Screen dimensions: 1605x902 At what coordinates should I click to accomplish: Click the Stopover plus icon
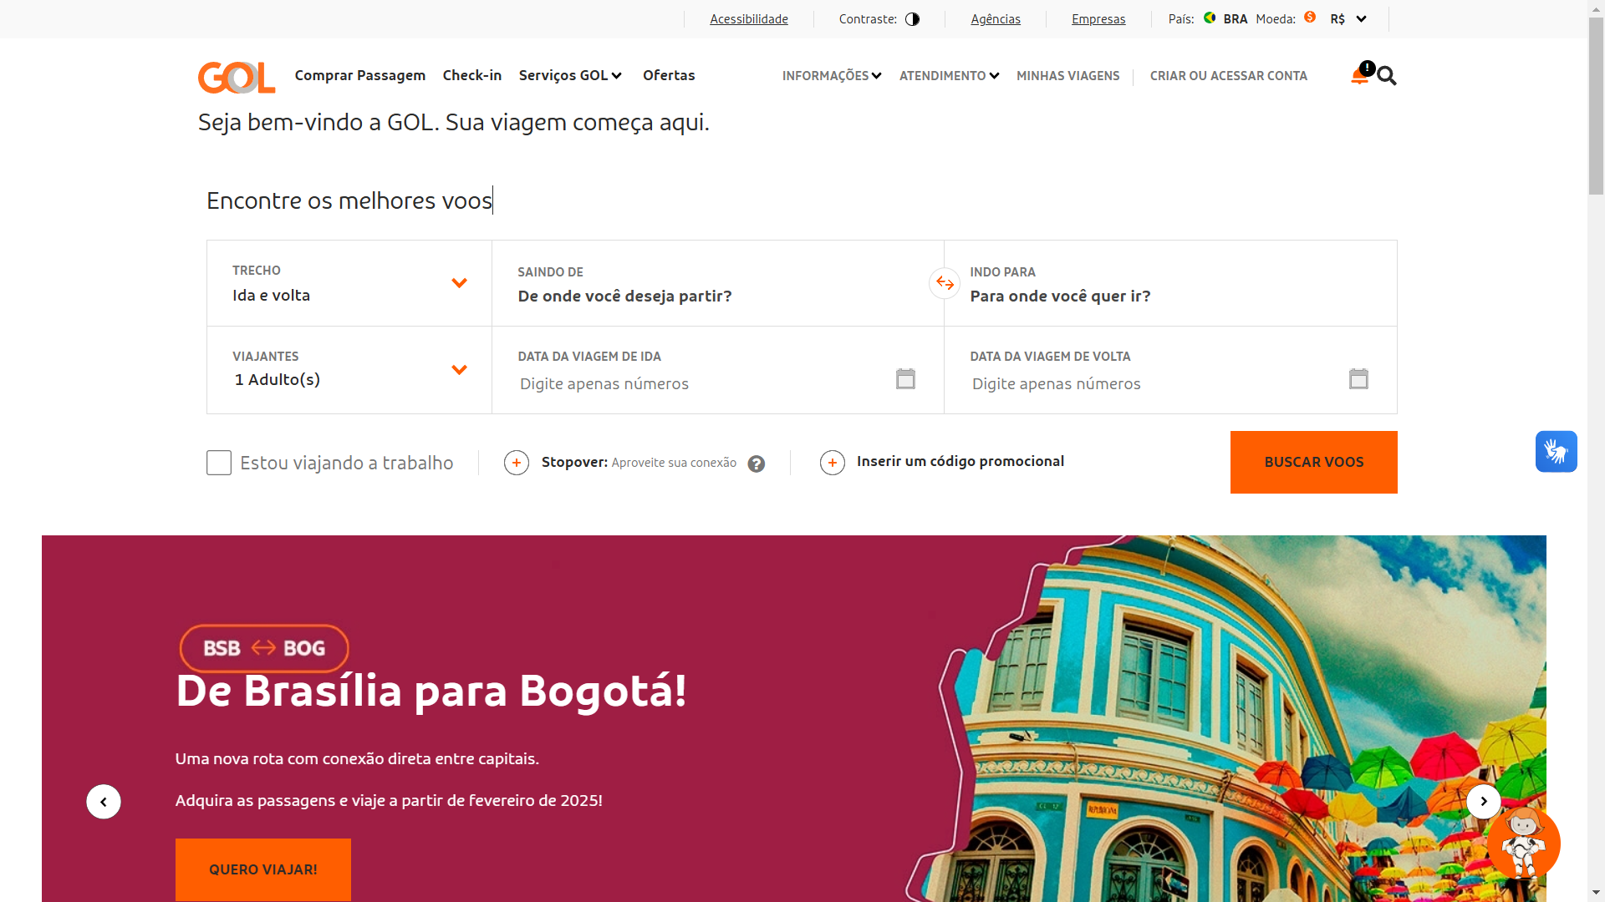coord(517,463)
